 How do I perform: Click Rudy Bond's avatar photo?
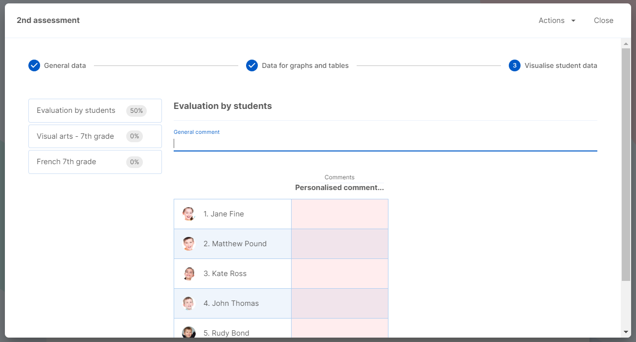[x=189, y=333]
